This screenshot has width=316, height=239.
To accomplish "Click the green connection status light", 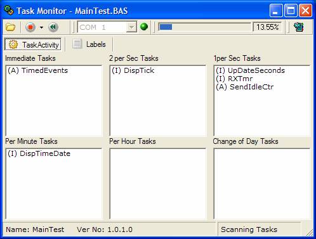I will pyautogui.click(x=144, y=27).
